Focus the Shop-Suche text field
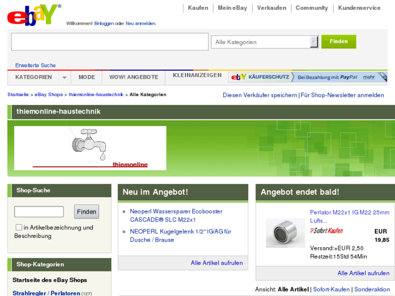The width and height of the screenshot is (395, 296). pos(39,212)
